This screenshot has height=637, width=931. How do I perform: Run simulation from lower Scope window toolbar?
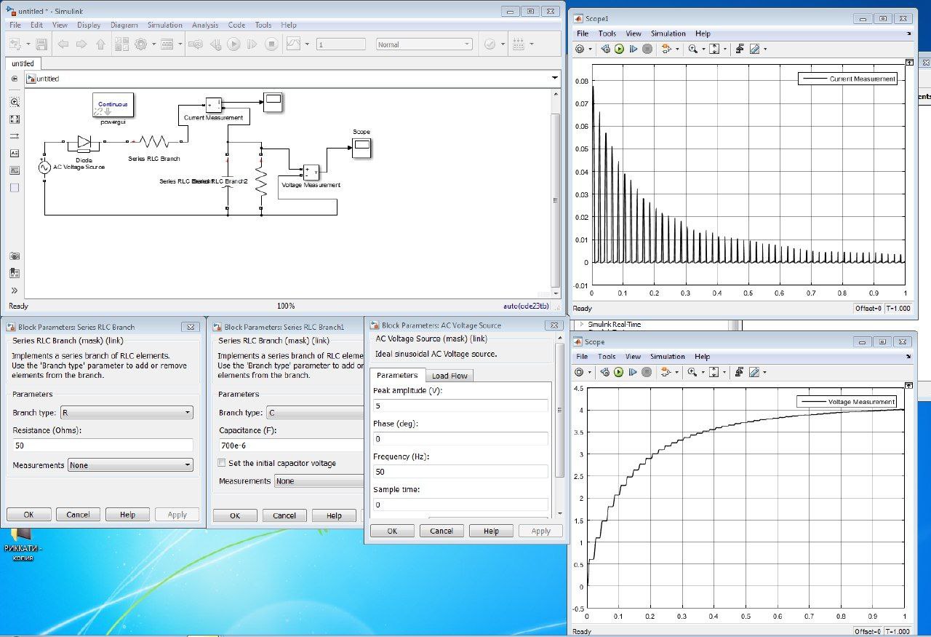point(619,372)
